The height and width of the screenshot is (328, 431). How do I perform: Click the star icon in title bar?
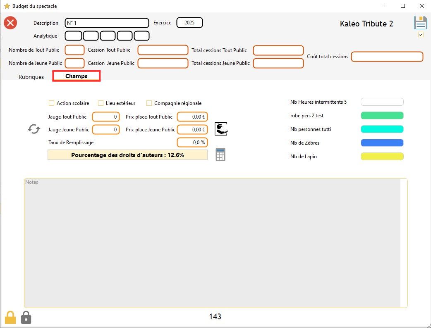[x=7, y=6]
